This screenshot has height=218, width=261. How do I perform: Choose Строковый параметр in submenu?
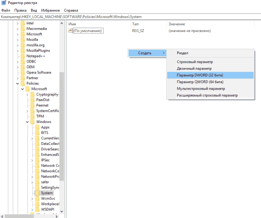tap(210, 62)
